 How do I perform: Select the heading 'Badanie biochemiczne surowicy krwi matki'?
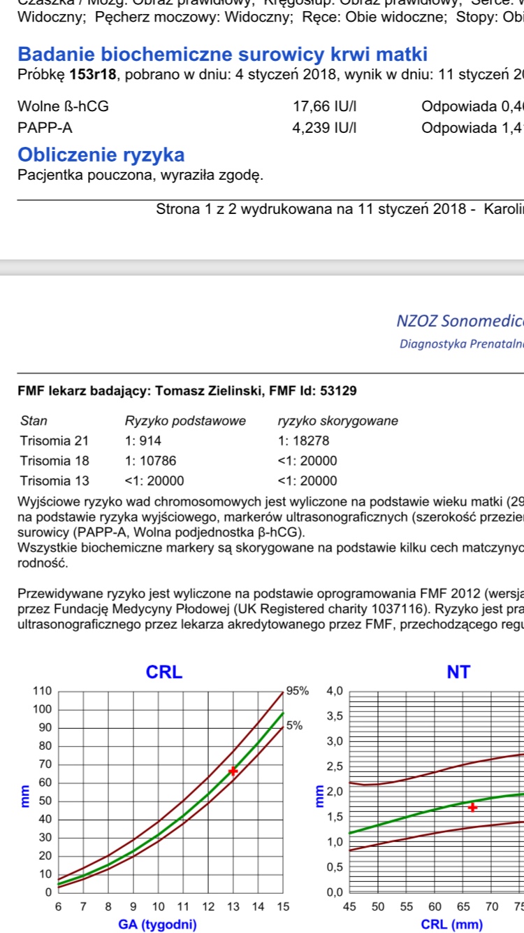pos(222,55)
